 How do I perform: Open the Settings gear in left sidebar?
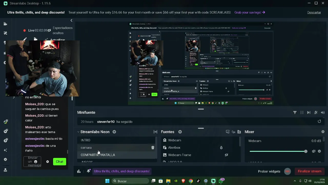click(5, 160)
